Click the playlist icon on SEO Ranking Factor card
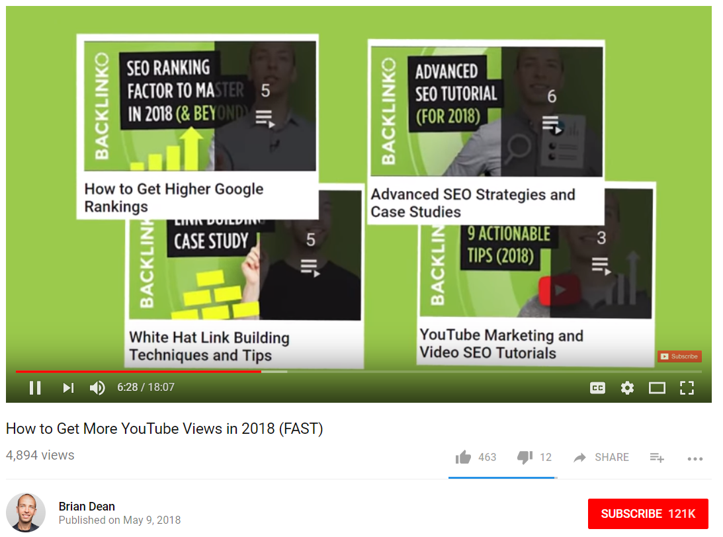The width and height of the screenshot is (723, 537). coord(265,118)
